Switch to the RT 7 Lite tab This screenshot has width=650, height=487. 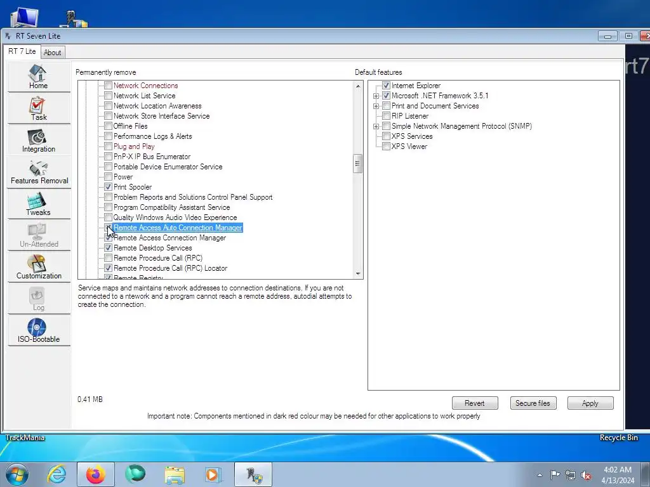[x=22, y=51]
